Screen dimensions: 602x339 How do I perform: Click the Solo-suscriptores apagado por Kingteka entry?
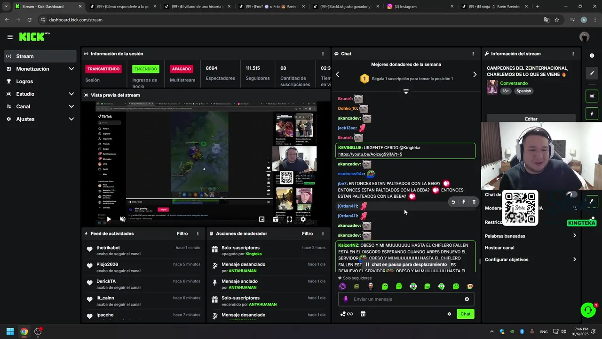tap(269, 250)
